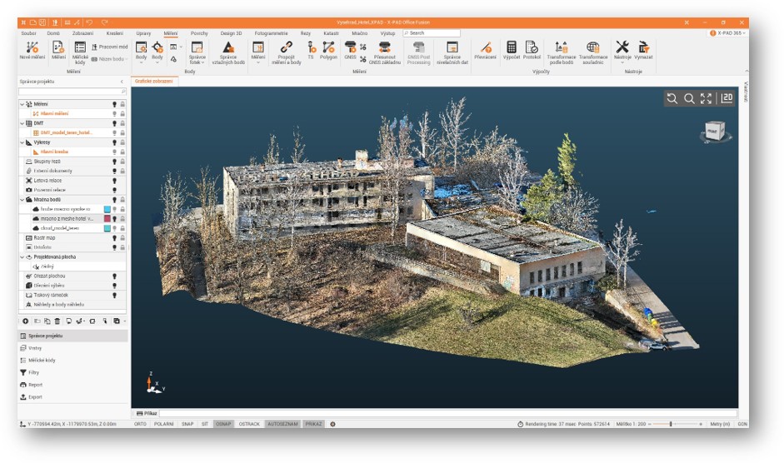Toggle lock icon for Skupiny řezů
The width and height of the screenshot is (784, 463).
(x=122, y=162)
